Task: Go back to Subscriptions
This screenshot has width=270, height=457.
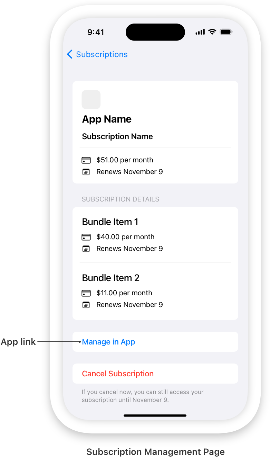Action: [x=102, y=54]
